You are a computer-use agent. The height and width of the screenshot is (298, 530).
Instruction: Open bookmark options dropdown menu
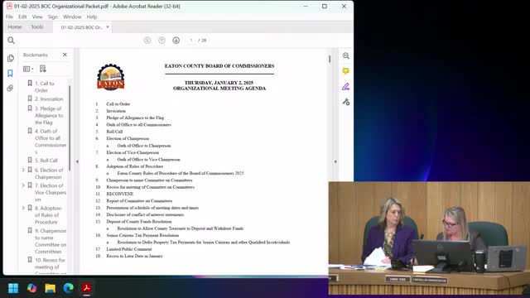click(x=28, y=69)
